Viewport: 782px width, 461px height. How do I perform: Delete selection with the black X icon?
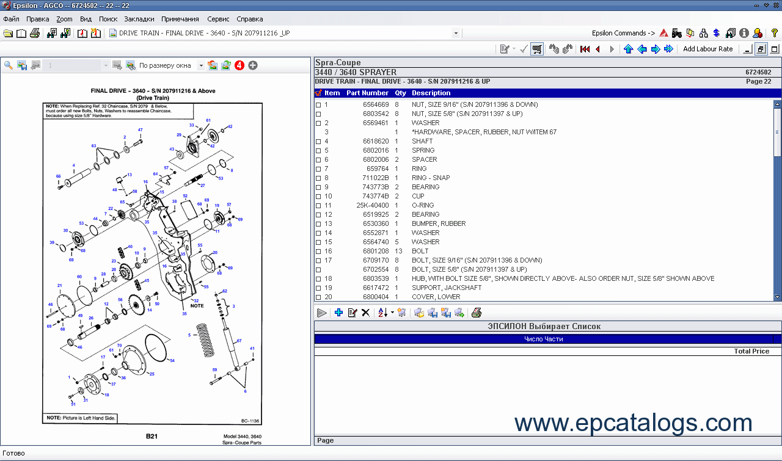coord(365,312)
